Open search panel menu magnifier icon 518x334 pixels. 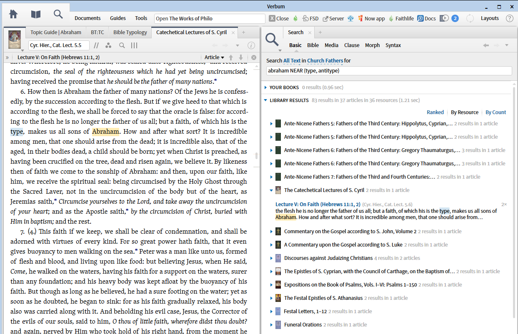click(x=272, y=40)
